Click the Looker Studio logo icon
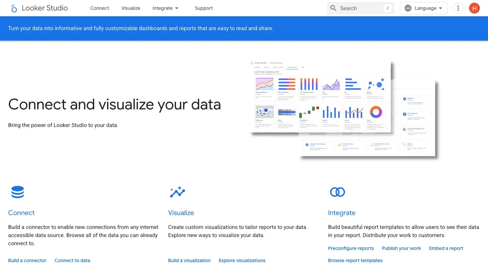488x275 pixels. click(14, 8)
